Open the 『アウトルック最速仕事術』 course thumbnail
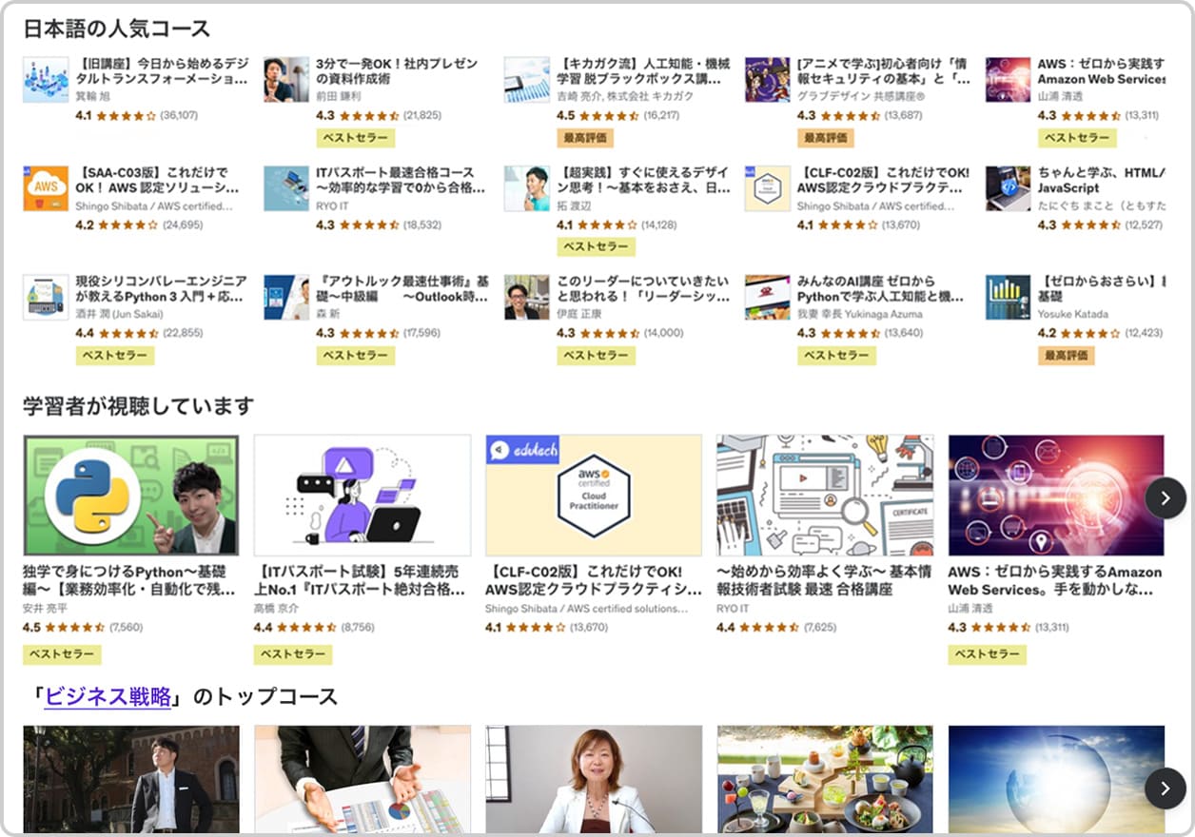The width and height of the screenshot is (1195, 837). pyautogui.click(x=286, y=297)
